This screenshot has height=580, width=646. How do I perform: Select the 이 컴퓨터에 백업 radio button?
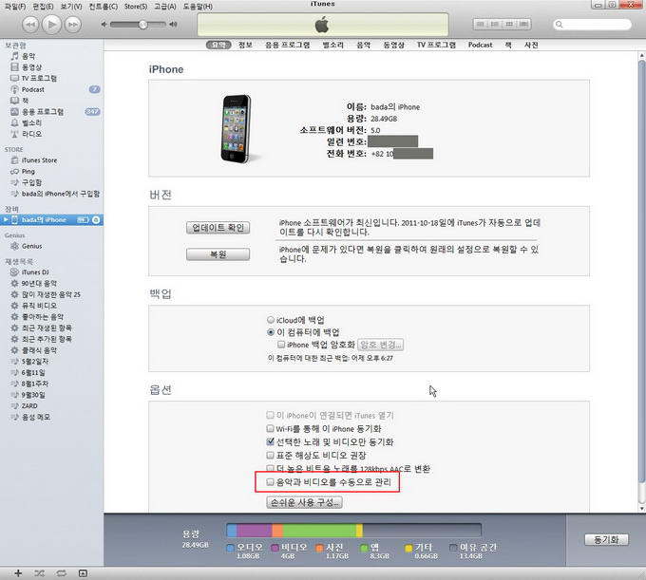pos(271,332)
